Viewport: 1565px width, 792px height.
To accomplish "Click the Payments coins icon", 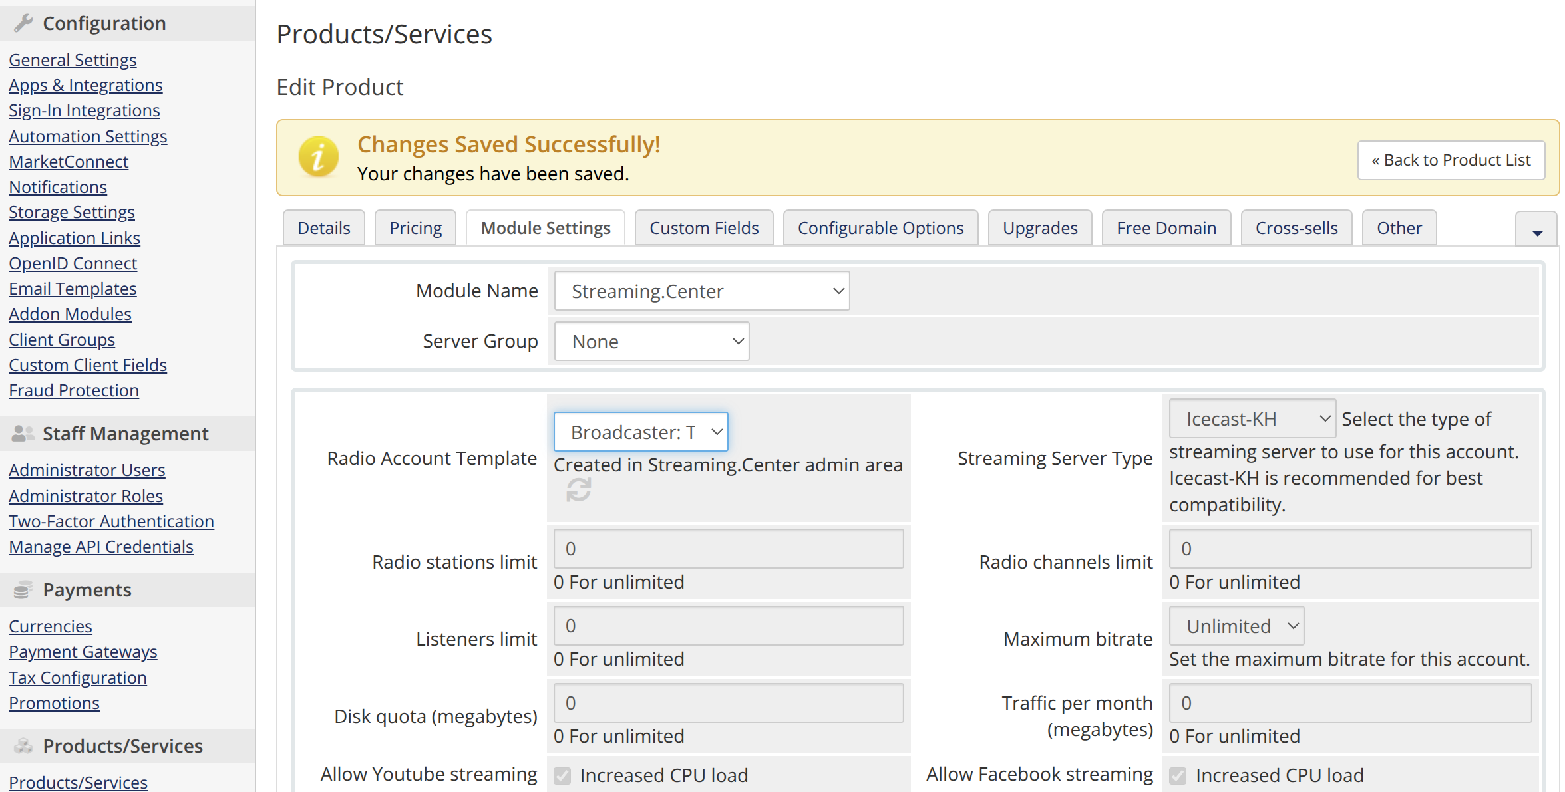I will tap(23, 590).
